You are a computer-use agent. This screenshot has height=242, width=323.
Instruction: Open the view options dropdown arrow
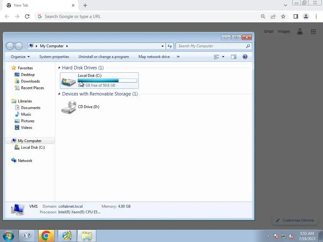pos(223,57)
